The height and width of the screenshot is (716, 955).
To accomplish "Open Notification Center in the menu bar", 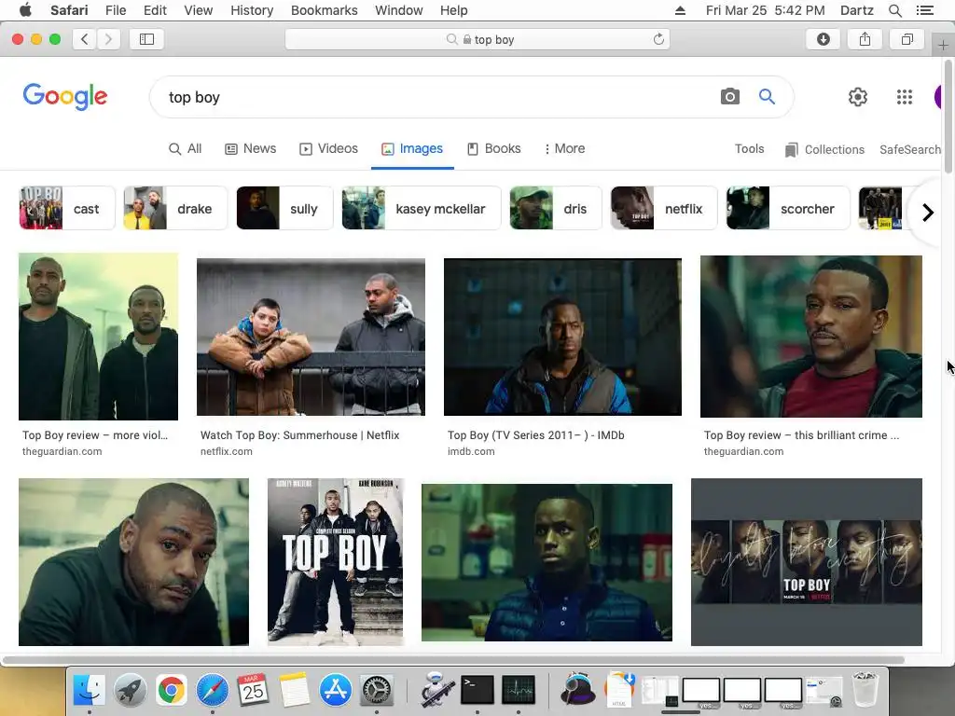I will pos(924,10).
